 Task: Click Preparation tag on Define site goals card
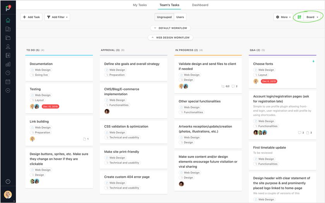[115, 75]
